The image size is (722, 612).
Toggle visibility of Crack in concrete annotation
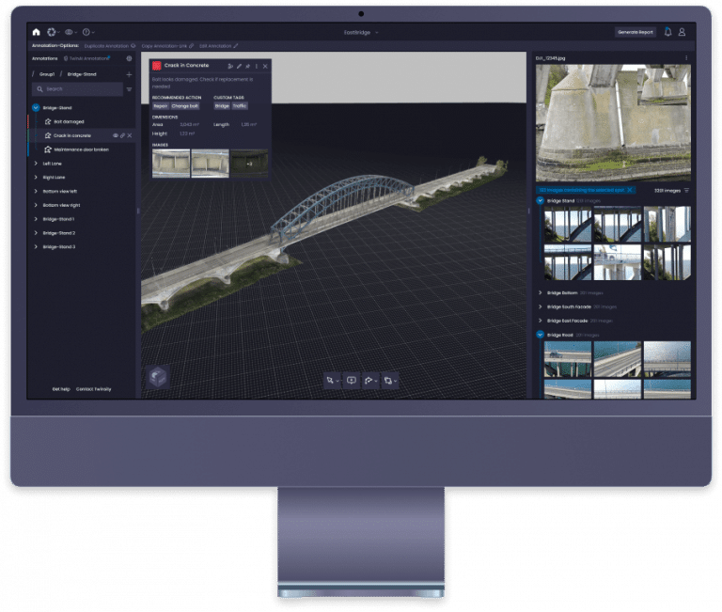pos(116,135)
